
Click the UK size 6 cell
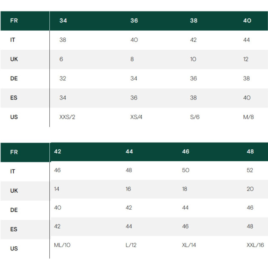[x=61, y=59]
